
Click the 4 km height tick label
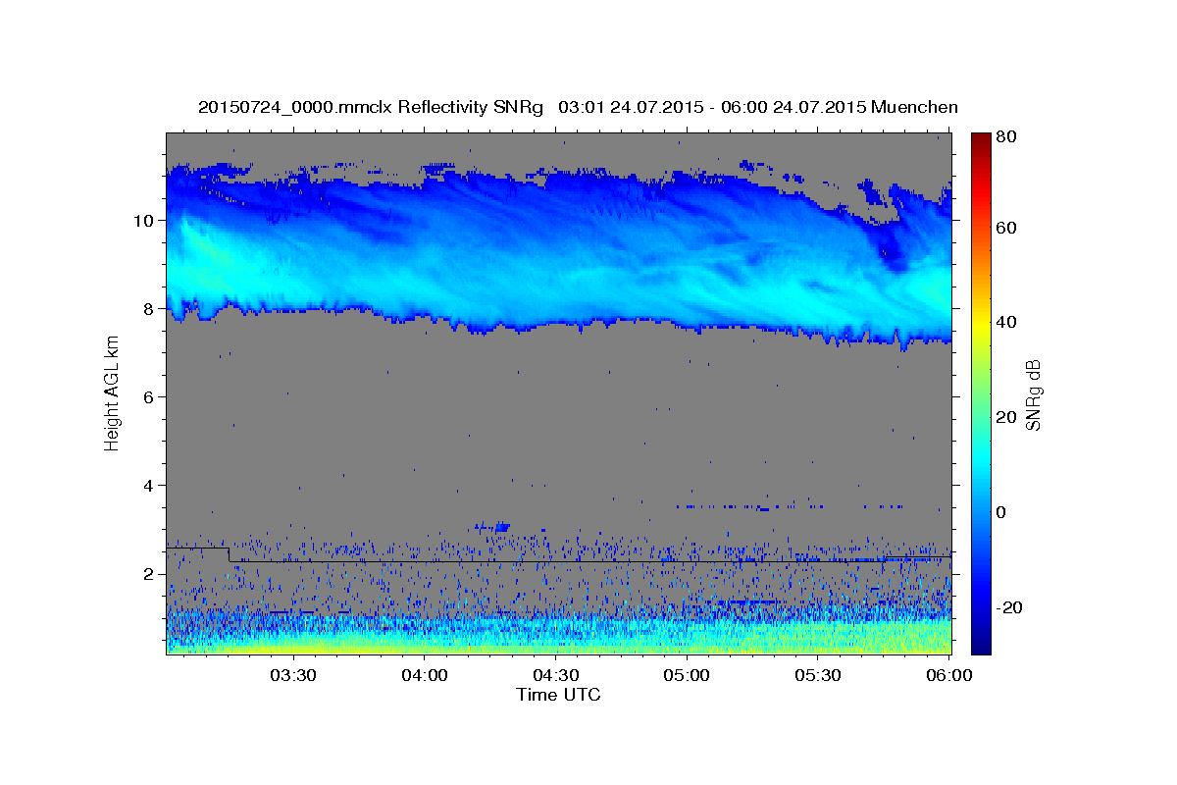pyautogui.click(x=151, y=486)
